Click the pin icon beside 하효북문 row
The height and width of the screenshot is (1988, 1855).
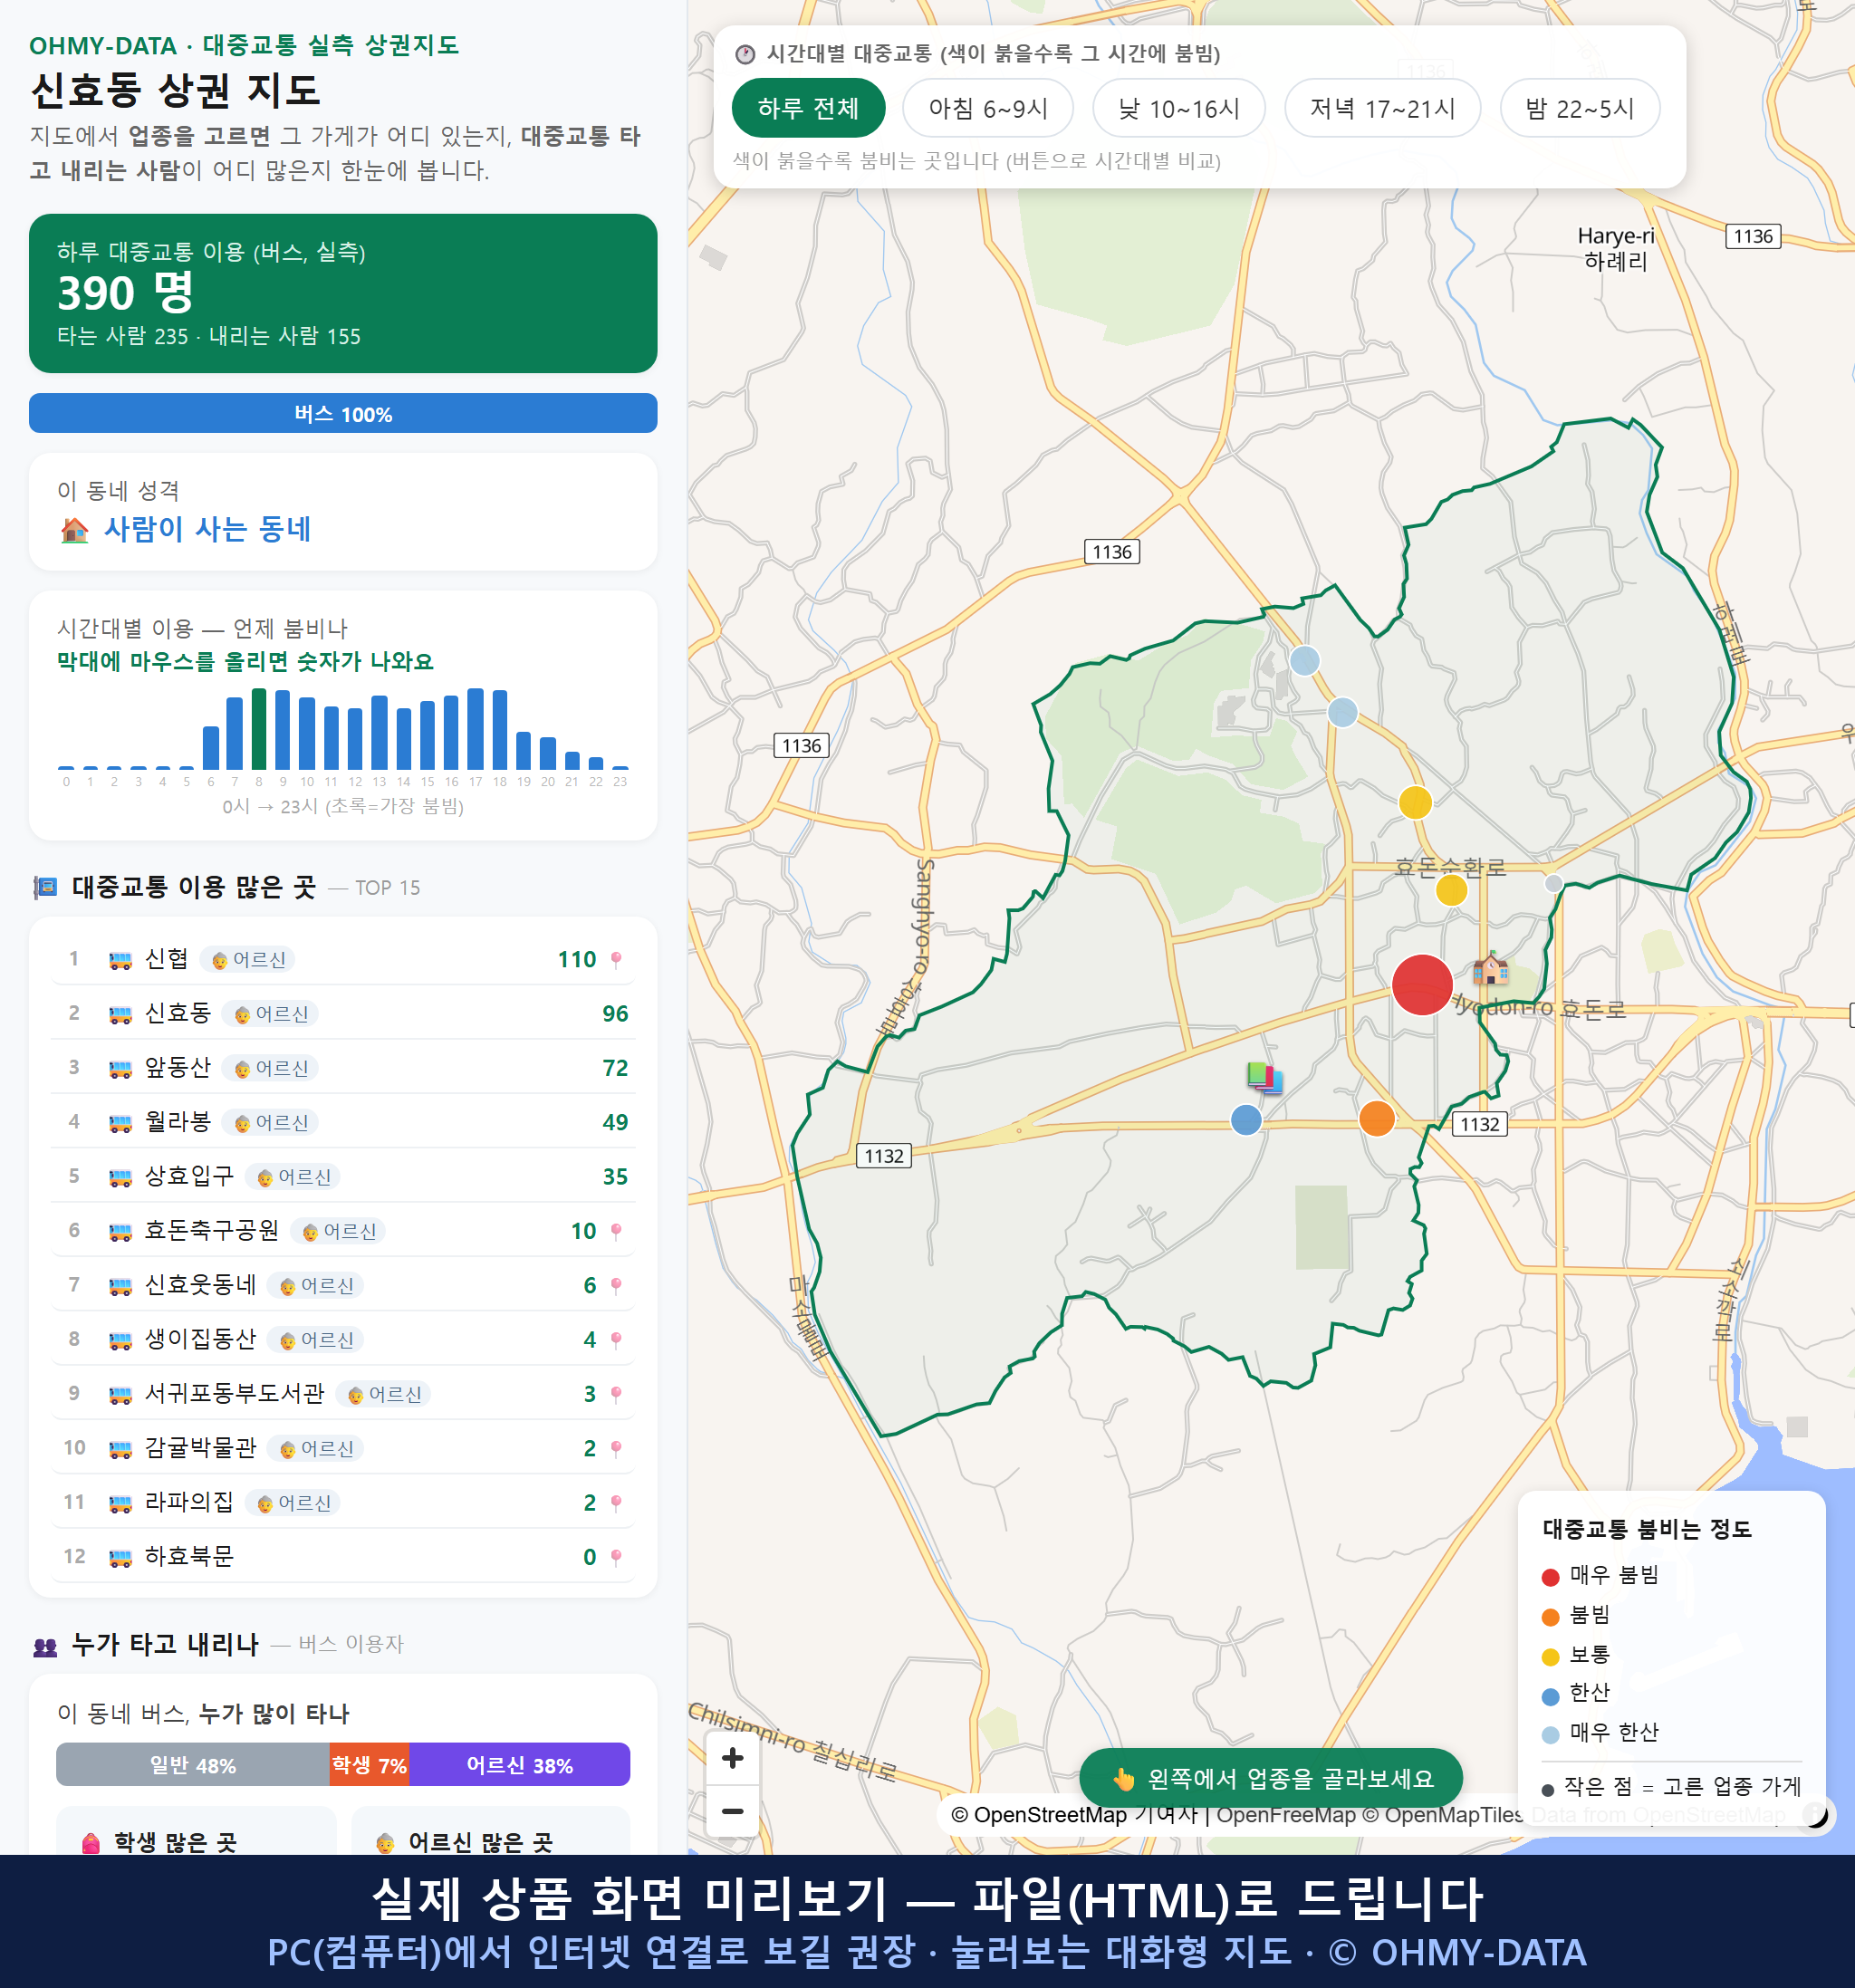616,1557
